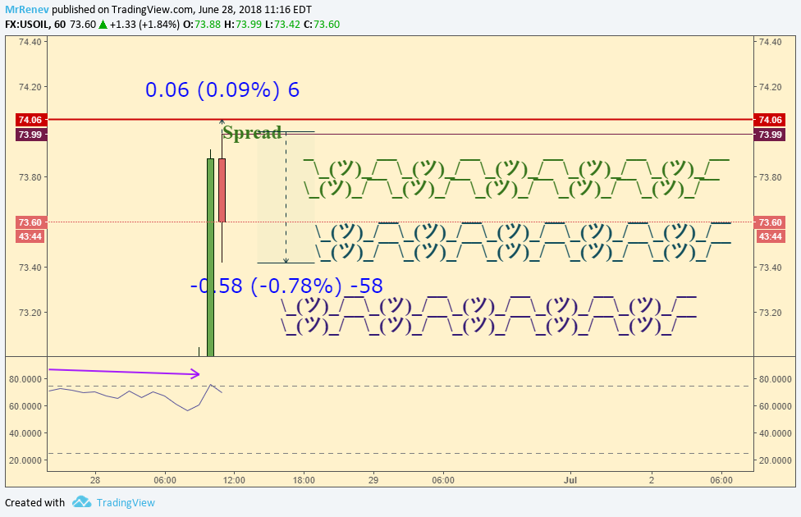Image resolution: width=801 pixels, height=517 pixels.
Task: Select the dashed vertical price range arrow
Action: 286,198
